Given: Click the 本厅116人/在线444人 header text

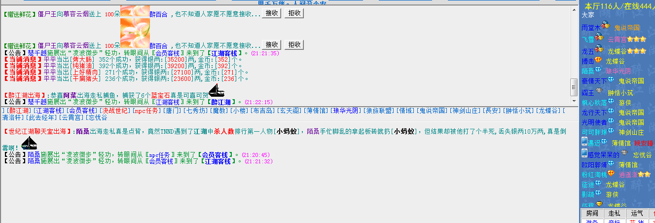Looking at the screenshot, I should 619,6.
